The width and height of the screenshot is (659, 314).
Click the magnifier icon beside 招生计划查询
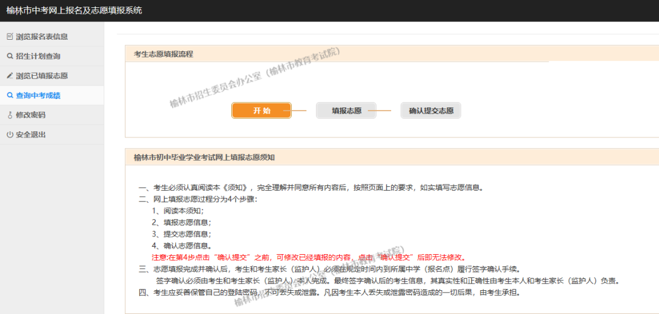point(10,56)
